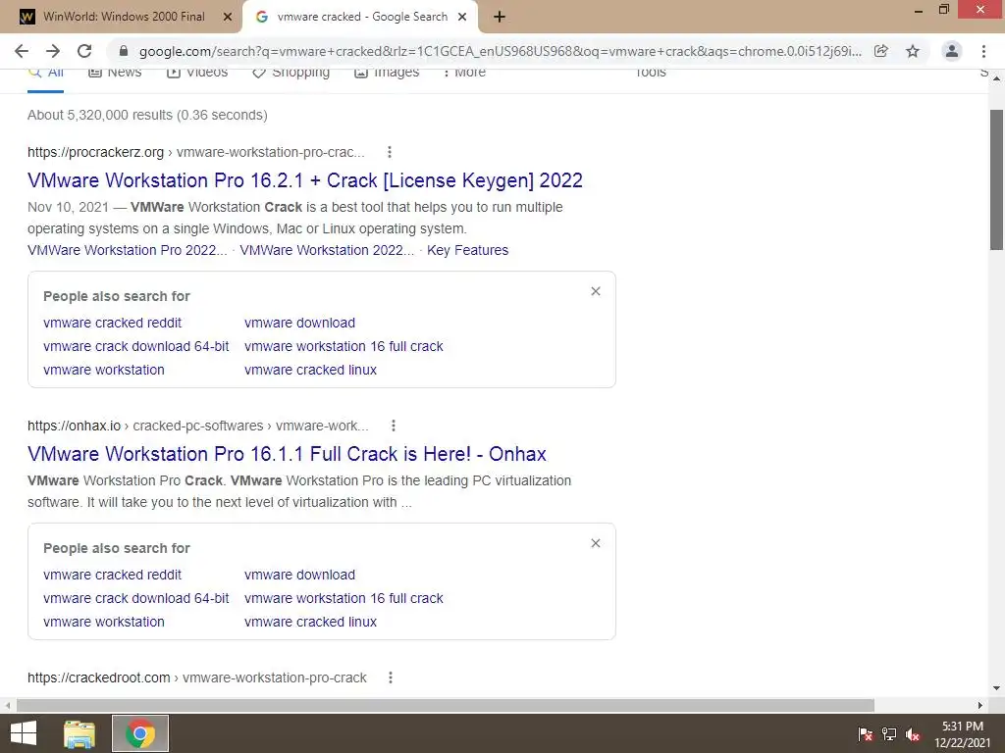Click the Chrome taskbar icon
Viewport: 1005px width, 753px height.
pos(140,733)
